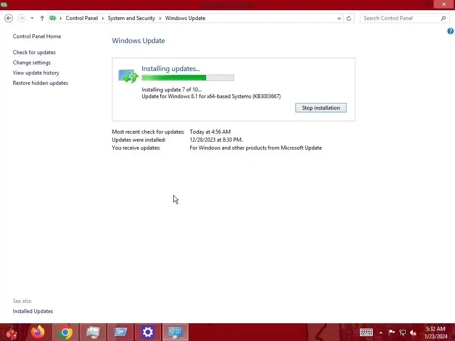Image resolution: width=455 pixels, height=341 pixels.
Task: Open the taskbar app beside the gear icon
Action: point(120,332)
